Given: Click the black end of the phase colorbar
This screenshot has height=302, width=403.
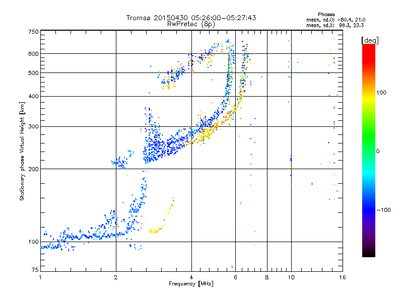Looking at the screenshot, I should coord(369,253).
